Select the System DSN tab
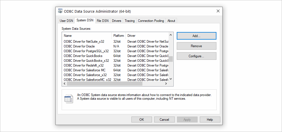Viewport: 282px width, 132px height. [x=85, y=20]
